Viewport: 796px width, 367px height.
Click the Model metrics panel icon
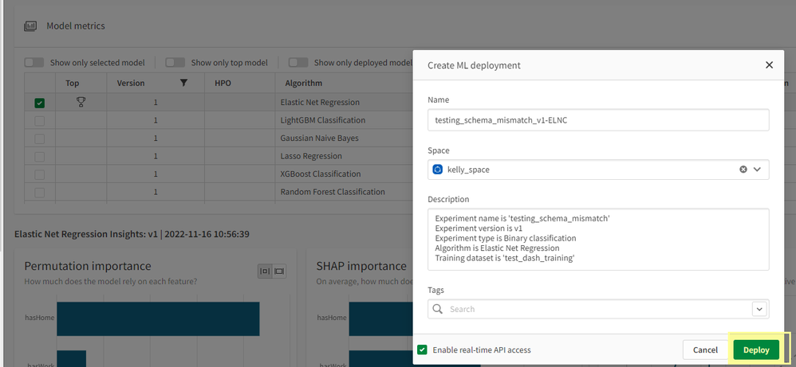pos(30,25)
